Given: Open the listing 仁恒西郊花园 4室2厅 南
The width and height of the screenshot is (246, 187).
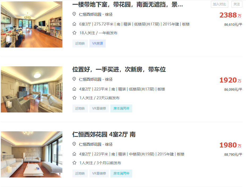Looking at the screenshot, I should click(104, 134).
